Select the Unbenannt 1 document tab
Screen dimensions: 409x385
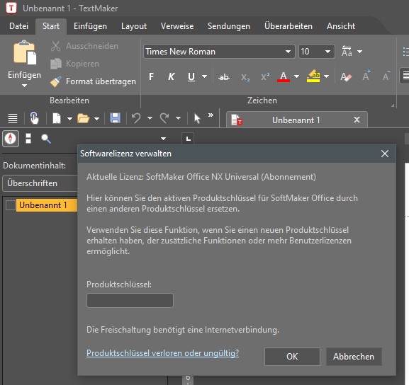tap(296, 120)
